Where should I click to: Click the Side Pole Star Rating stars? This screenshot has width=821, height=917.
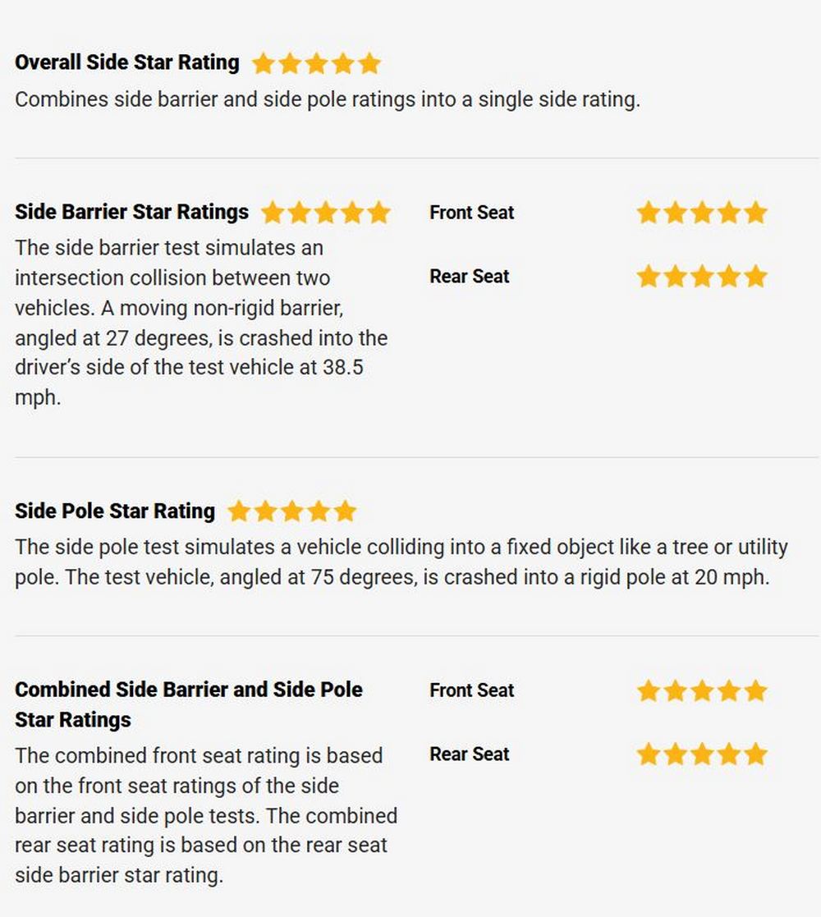[291, 511]
